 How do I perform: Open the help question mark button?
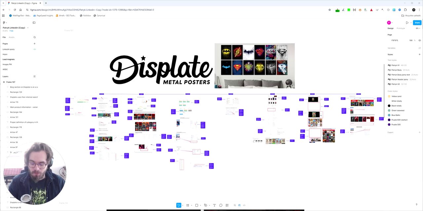[x=416, y=205]
